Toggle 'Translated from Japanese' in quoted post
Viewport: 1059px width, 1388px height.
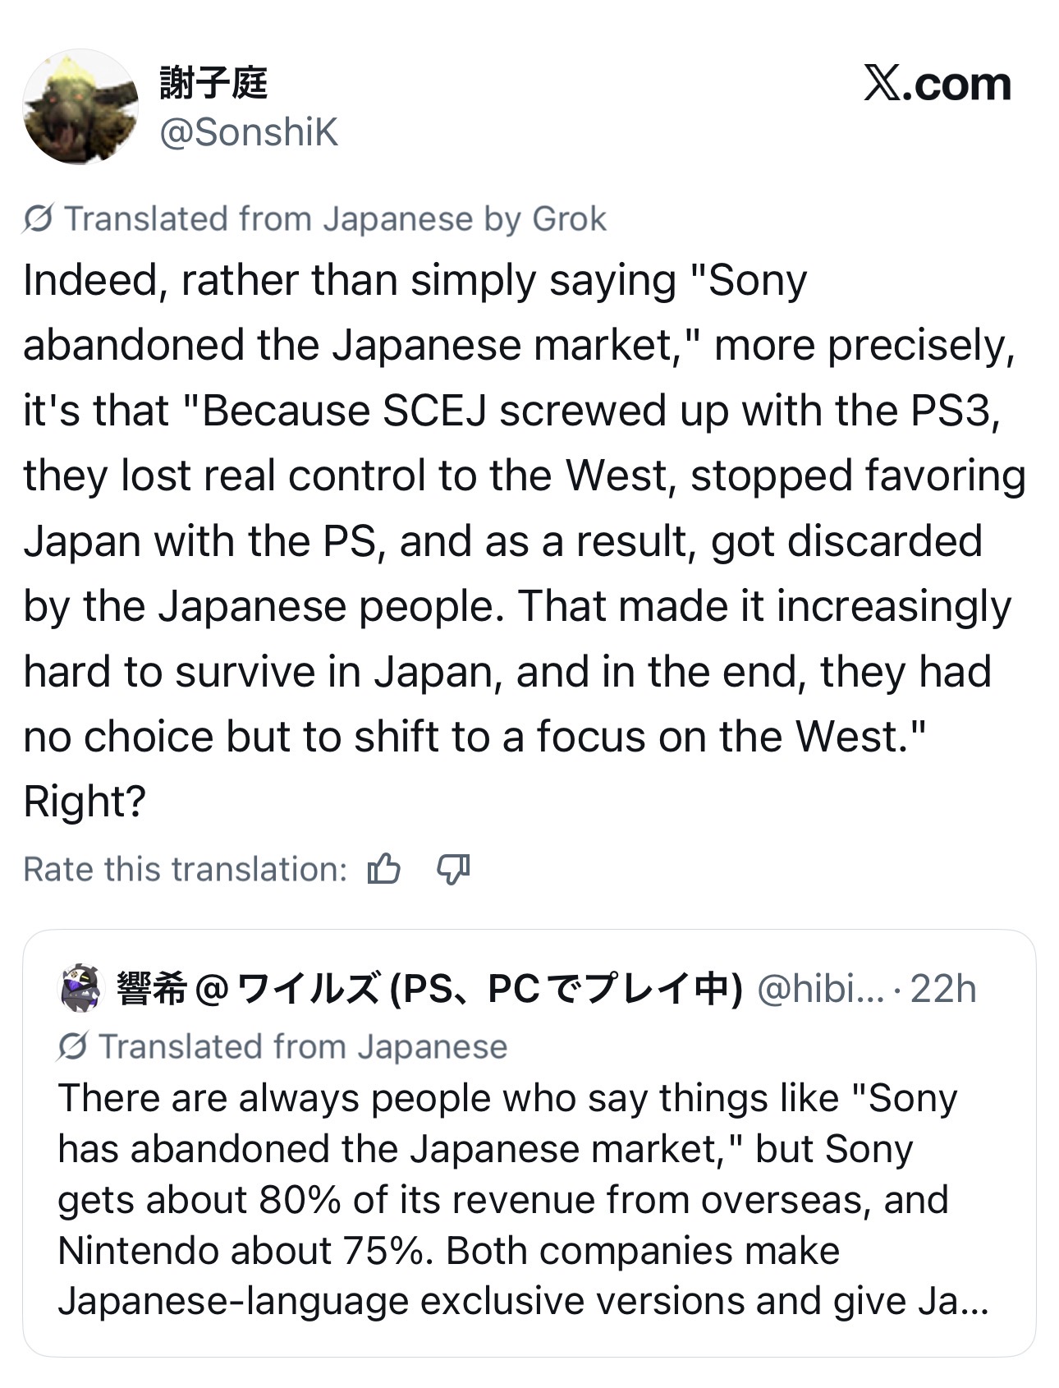[x=282, y=1047]
